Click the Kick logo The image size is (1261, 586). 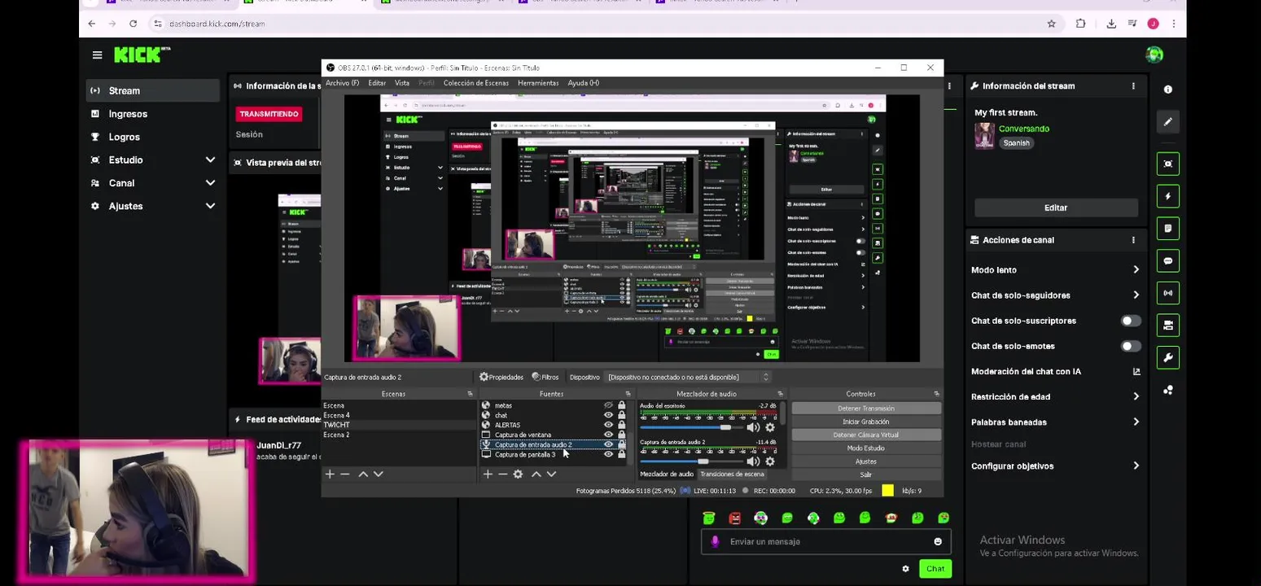142,55
